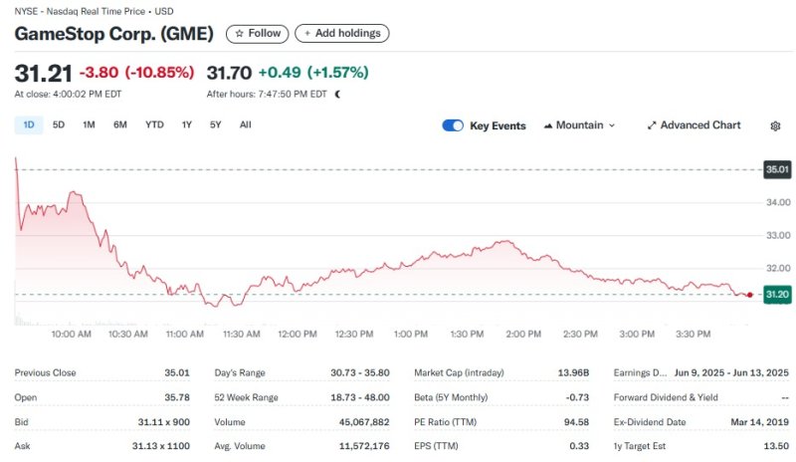Click Market Cap value 13.96B

click(574, 373)
